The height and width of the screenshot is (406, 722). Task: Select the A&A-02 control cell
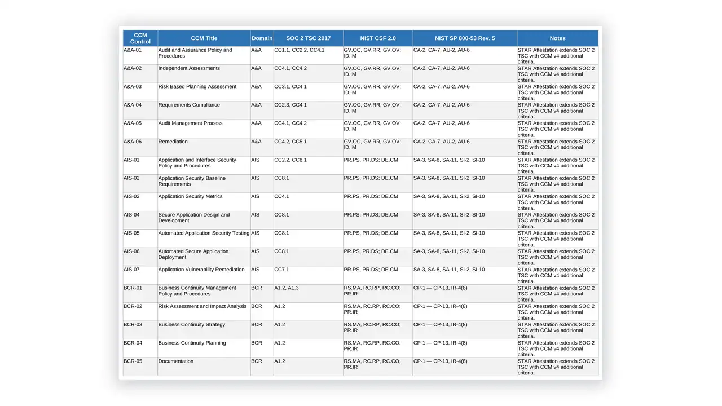pyautogui.click(x=140, y=74)
